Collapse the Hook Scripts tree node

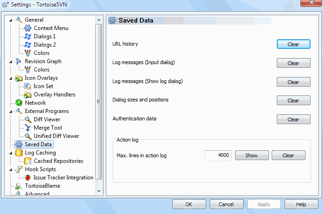pos(11,170)
